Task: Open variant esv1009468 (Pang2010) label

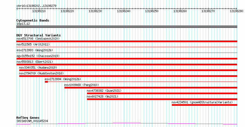Action: pos(81,85)
